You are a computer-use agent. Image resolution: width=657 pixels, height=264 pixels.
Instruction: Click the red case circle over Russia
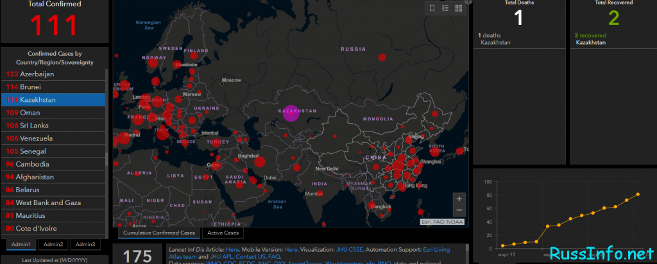(x=382, y=57)
